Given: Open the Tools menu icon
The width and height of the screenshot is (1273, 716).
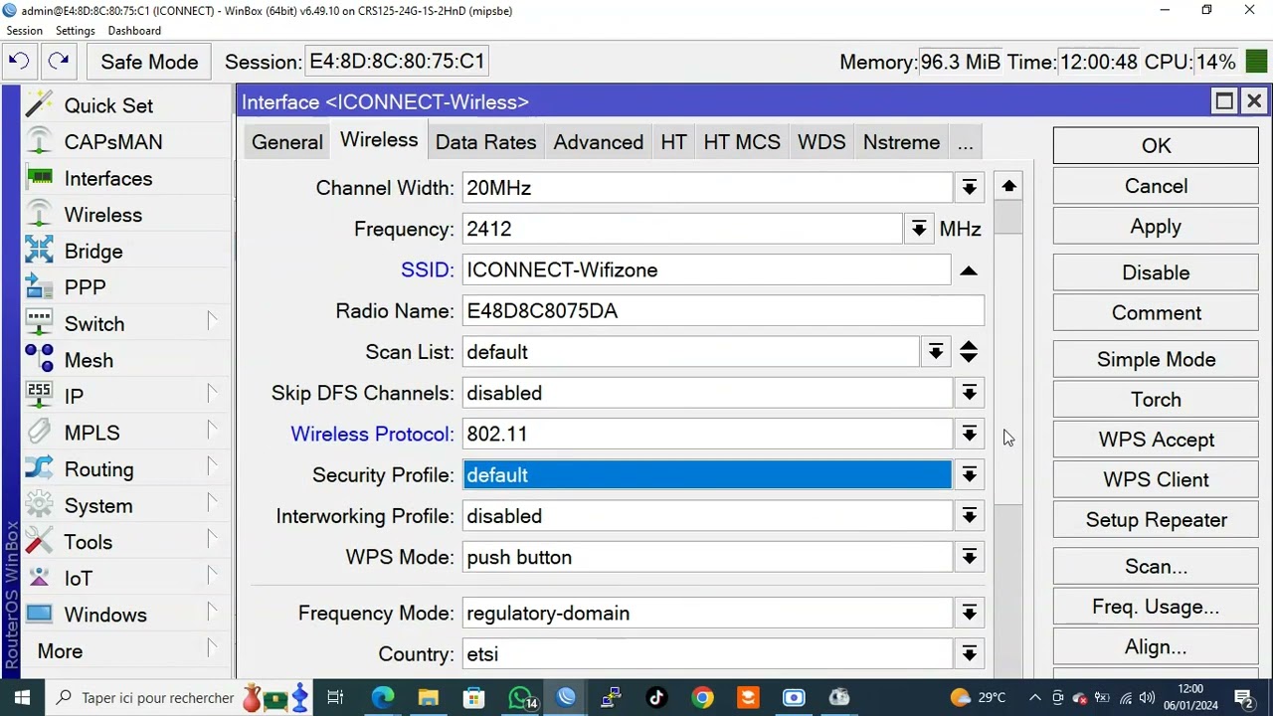Looking at the screenshot, I should tap(39, 542).
